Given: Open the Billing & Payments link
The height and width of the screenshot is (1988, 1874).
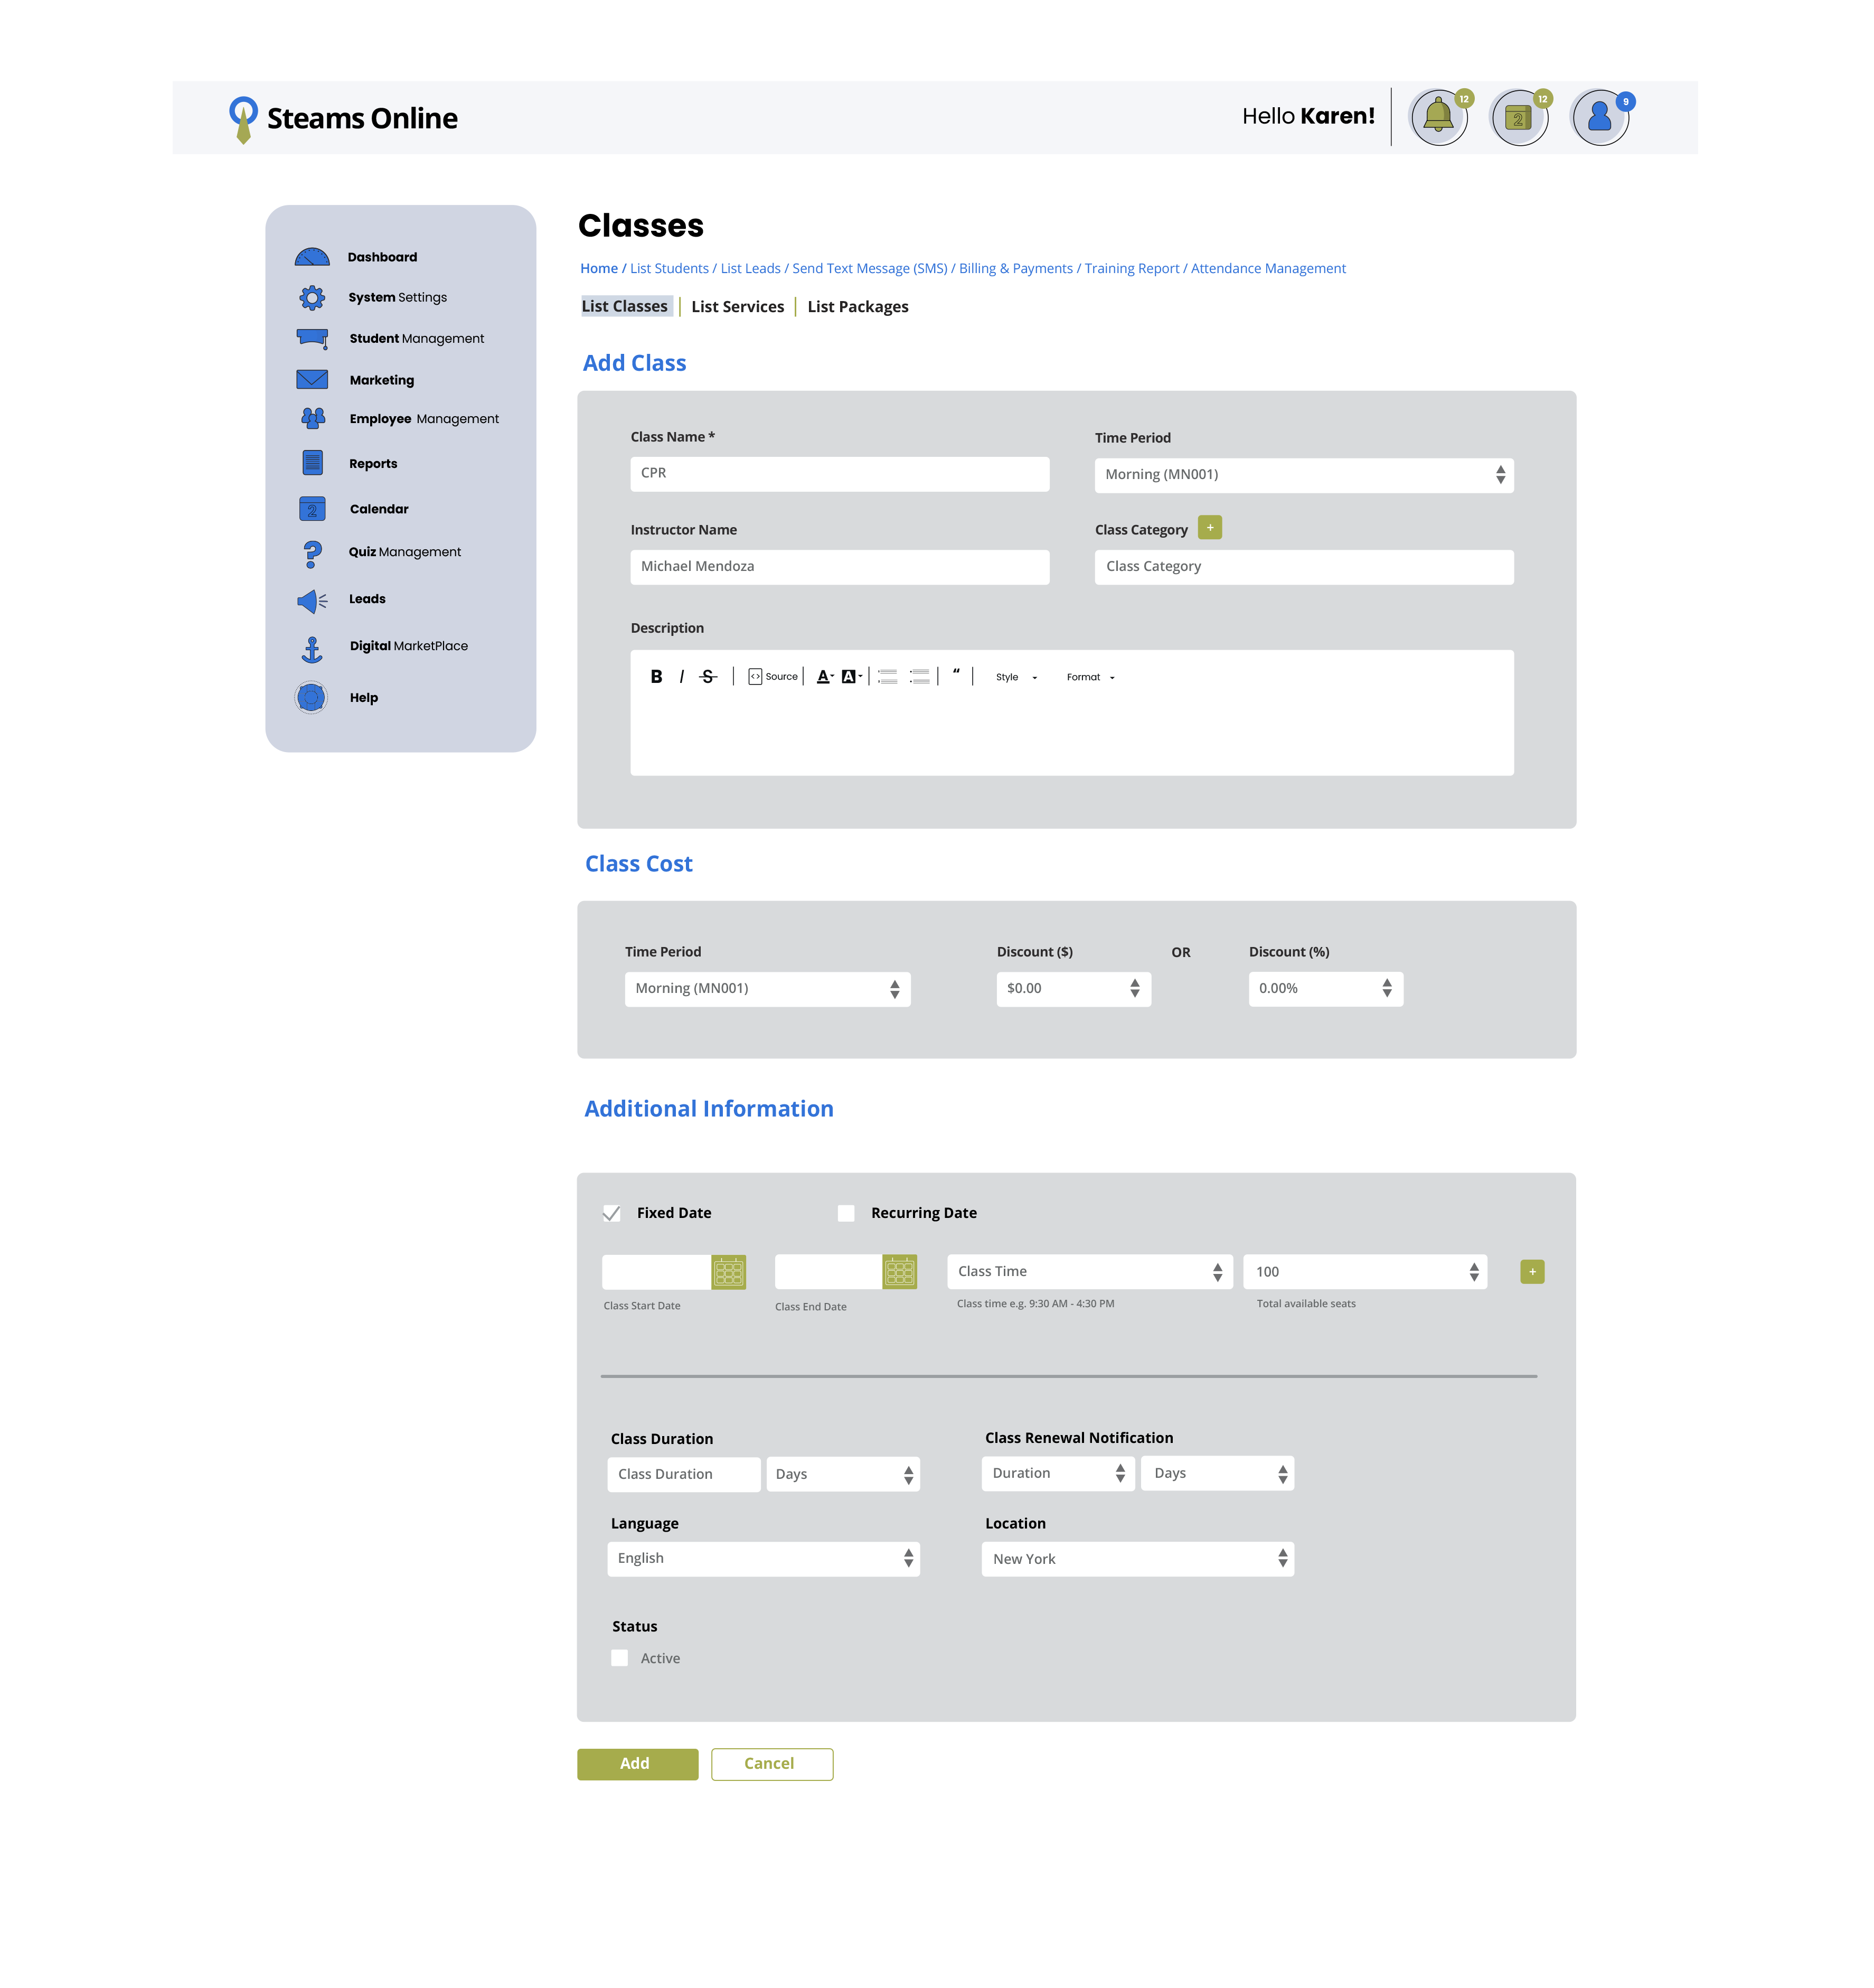Looking at the screenshot, I should click(x=1015, y=269).
